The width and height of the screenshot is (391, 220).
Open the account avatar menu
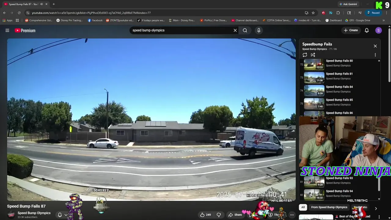[x=378, y=30]
